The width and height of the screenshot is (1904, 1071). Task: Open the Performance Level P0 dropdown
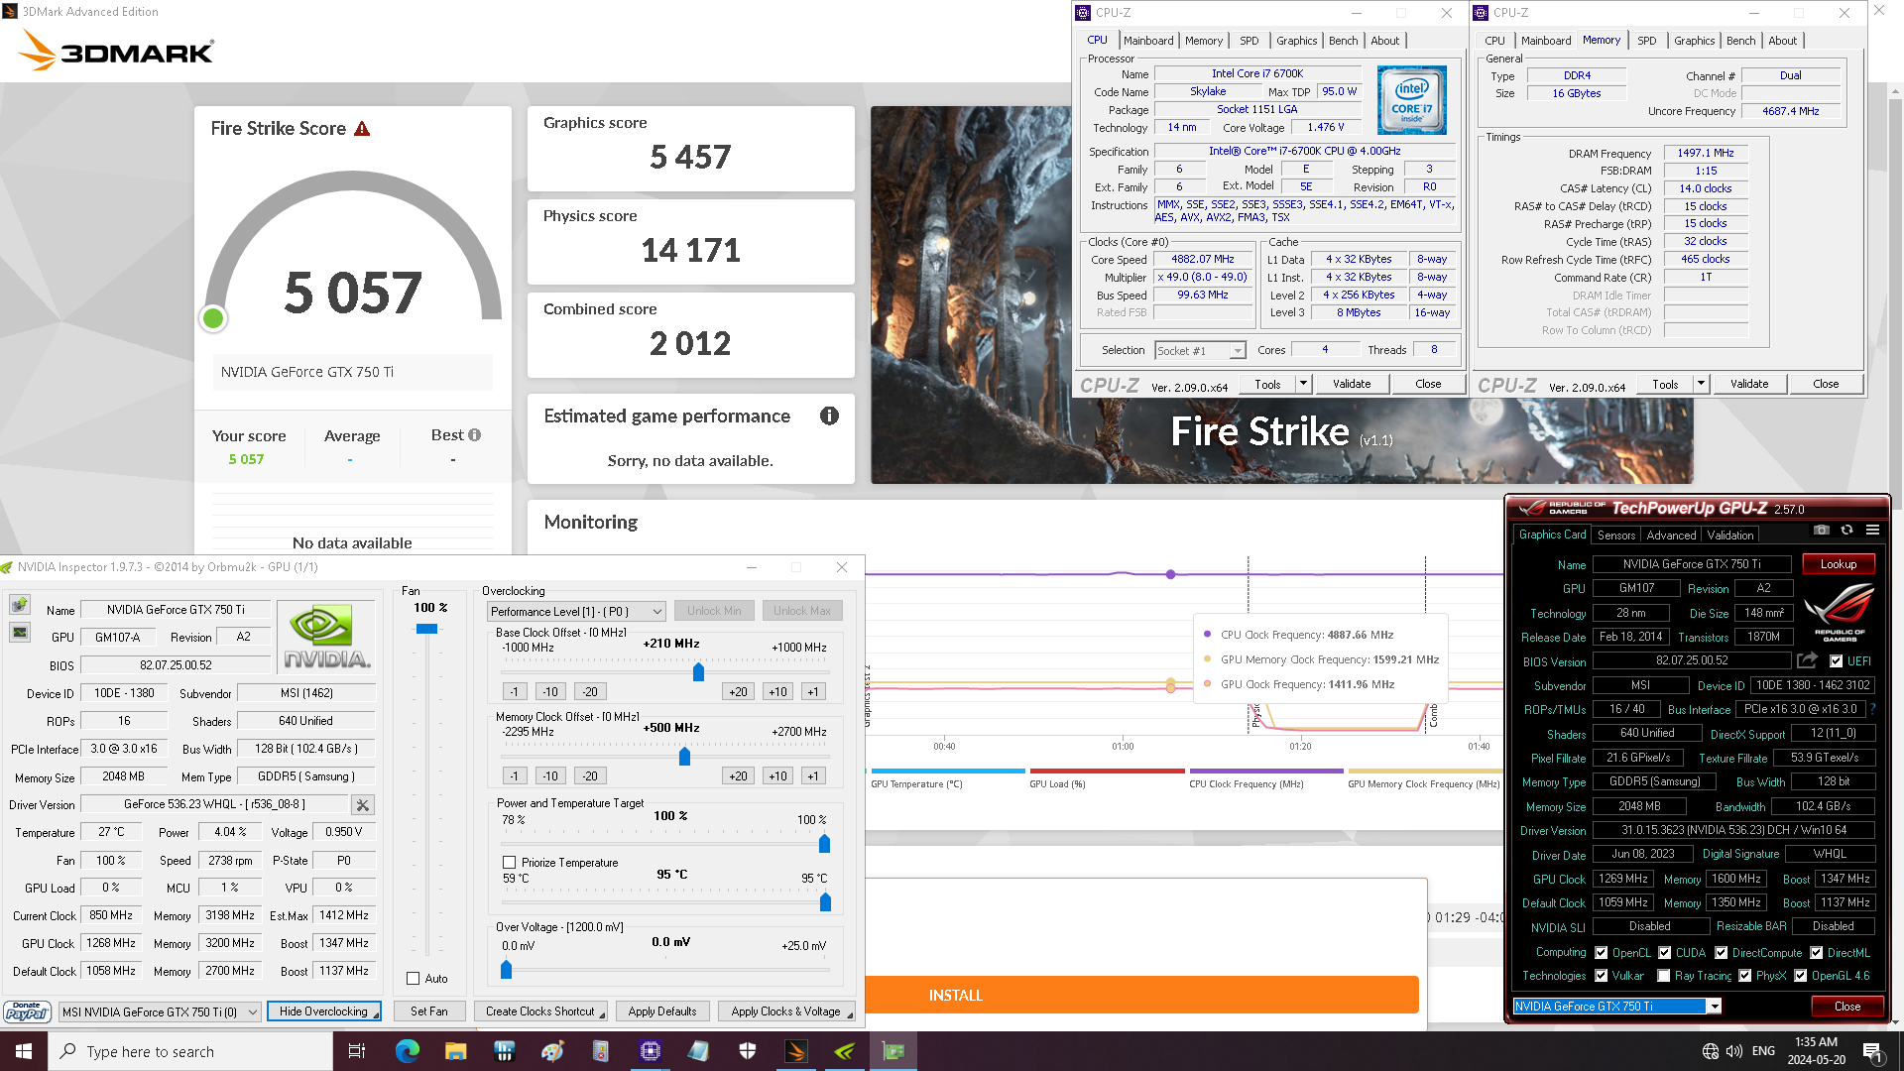575,612
